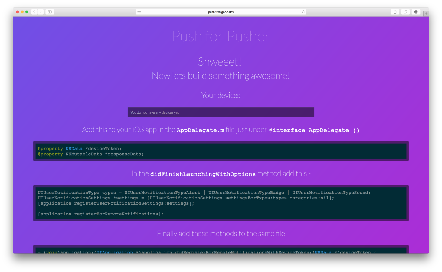Click 'Now lets build something awesome!' text
Screen dimensions: 442x272
[221, 76]
